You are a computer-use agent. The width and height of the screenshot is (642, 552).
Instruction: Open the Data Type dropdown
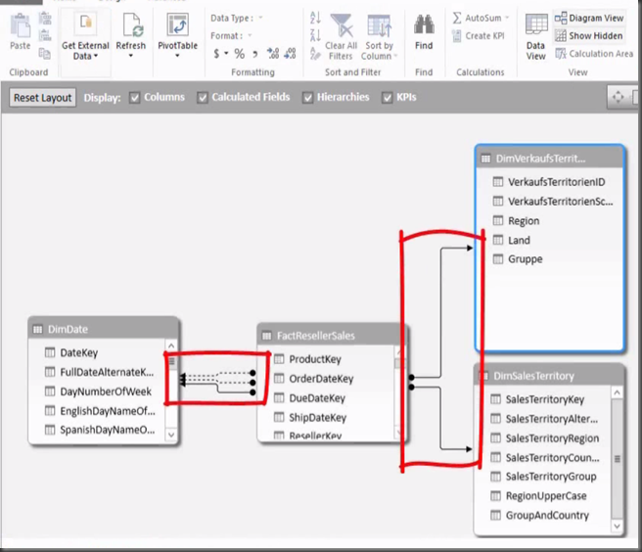(260, 18)
